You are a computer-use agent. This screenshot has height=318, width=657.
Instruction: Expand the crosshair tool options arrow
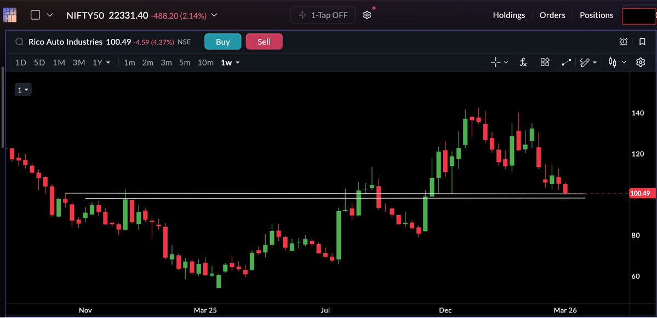[x=506, y=62]
